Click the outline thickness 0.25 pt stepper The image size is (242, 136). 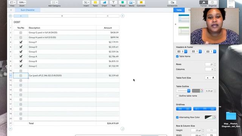coord(215,91)
